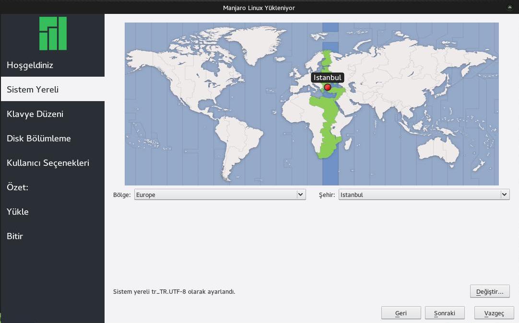Select the Sistem Yereli step
The height and width of the screenshot is (323, 519).
click(53, 89)
